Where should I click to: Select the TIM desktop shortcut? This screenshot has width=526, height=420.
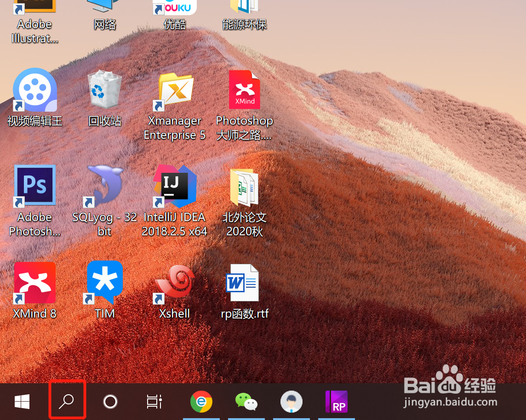point(105,282)
